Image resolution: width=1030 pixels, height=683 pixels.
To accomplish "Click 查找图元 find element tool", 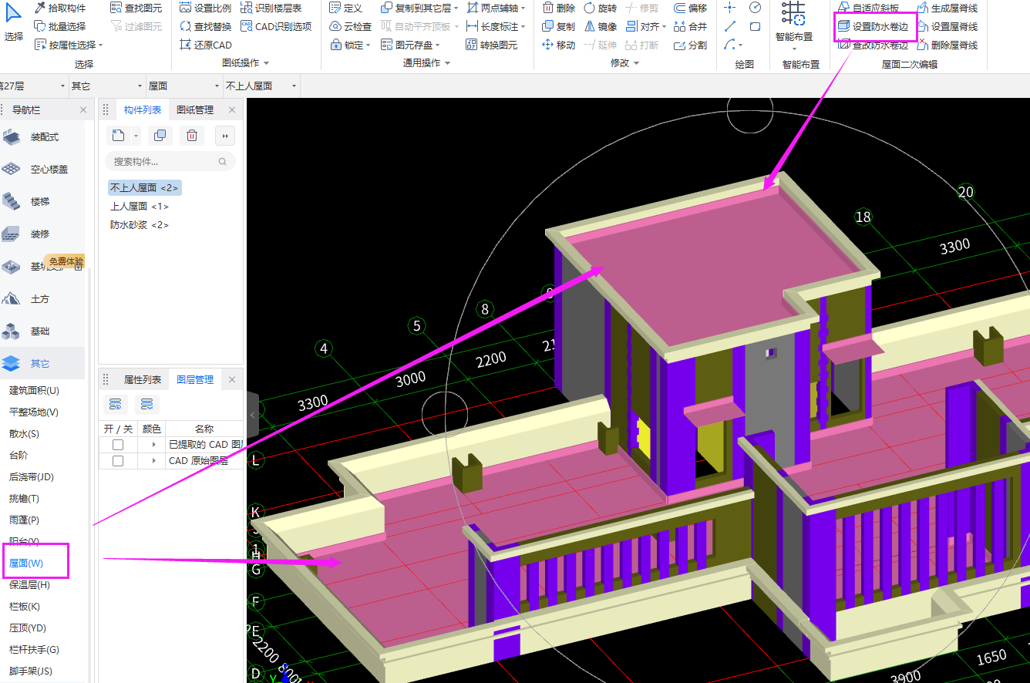I will coord(136,8).
